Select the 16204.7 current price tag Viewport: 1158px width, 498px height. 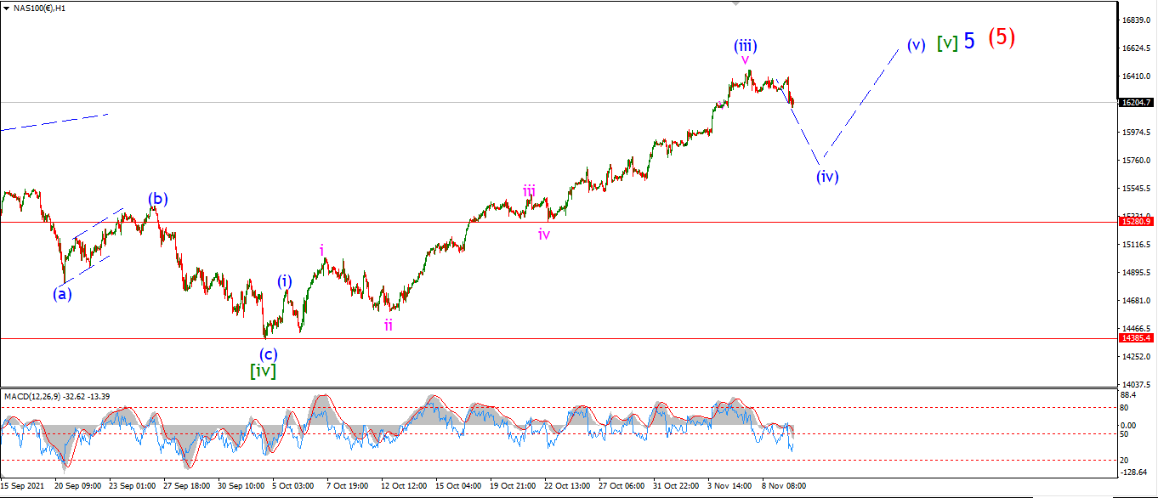click(1137, 102)
